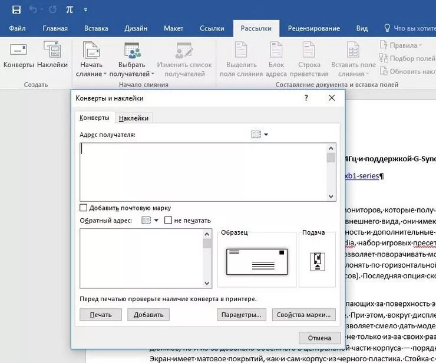Open the Рецензирование ribbon tab
Viewport: 436px width, 363px height.
click(x=314, y=28)
